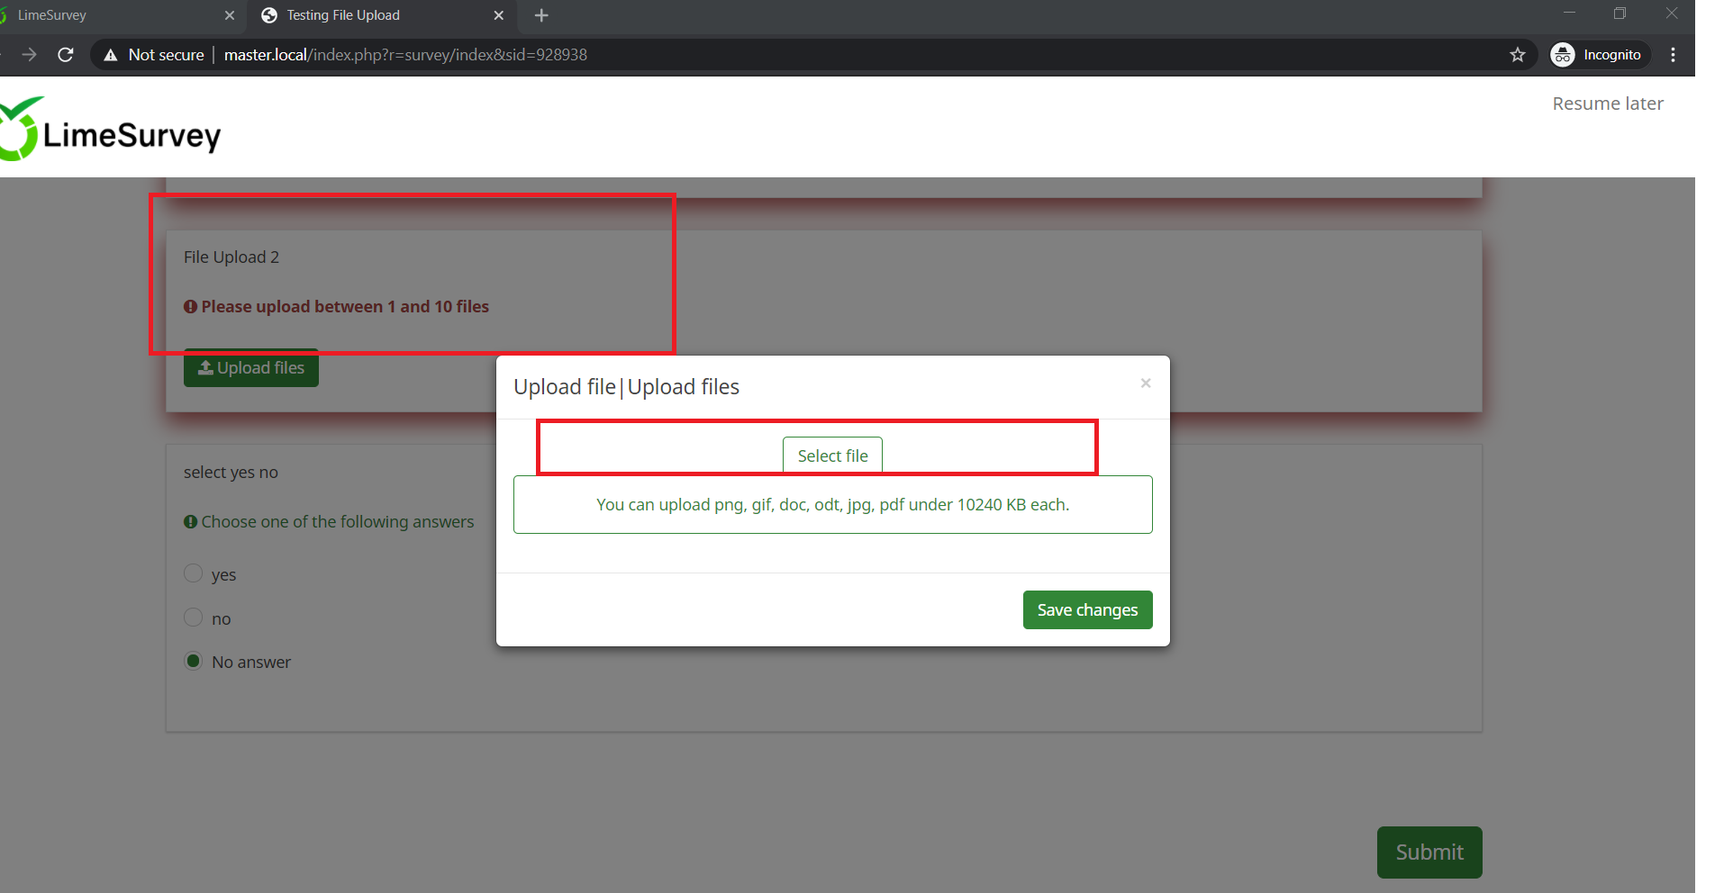Click the info icon beside Choose one
The height and width of the screenshot is (893, 1733).
click(x=190, y=522)
